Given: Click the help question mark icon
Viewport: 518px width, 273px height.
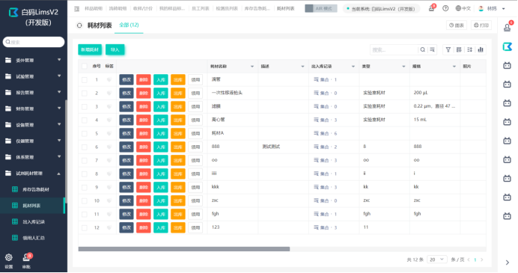Looking at the screenshot, I should coord(445,8).
